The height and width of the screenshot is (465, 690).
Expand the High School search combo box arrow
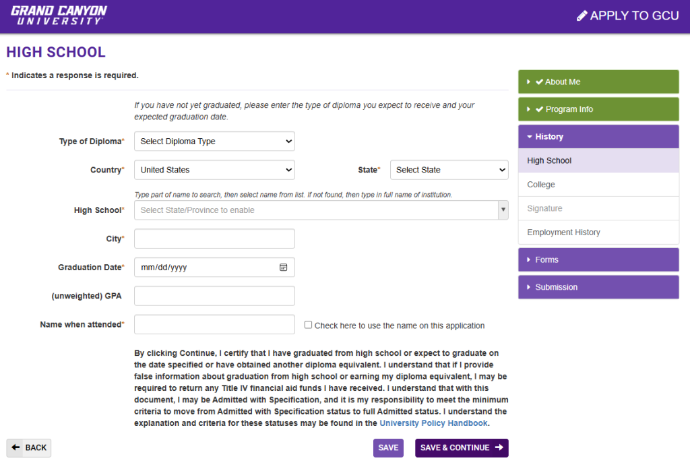503,210
